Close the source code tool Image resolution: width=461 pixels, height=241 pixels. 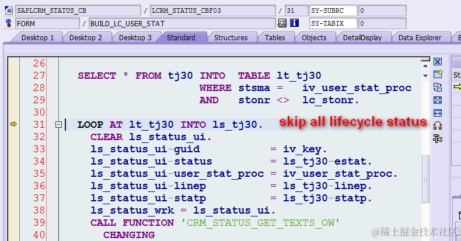tap(438, 62)
